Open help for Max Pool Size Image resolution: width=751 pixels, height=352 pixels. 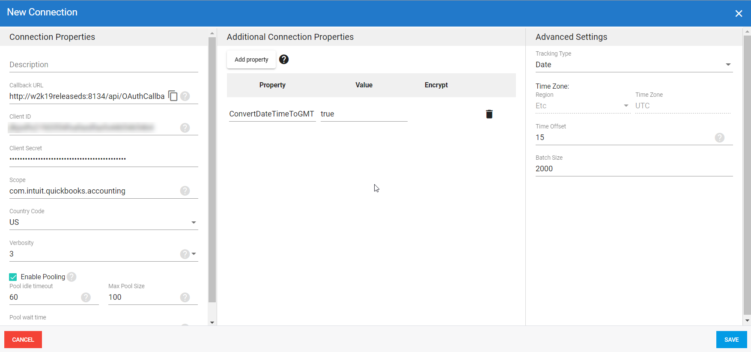pyautogui.click(x=185, y=297)
